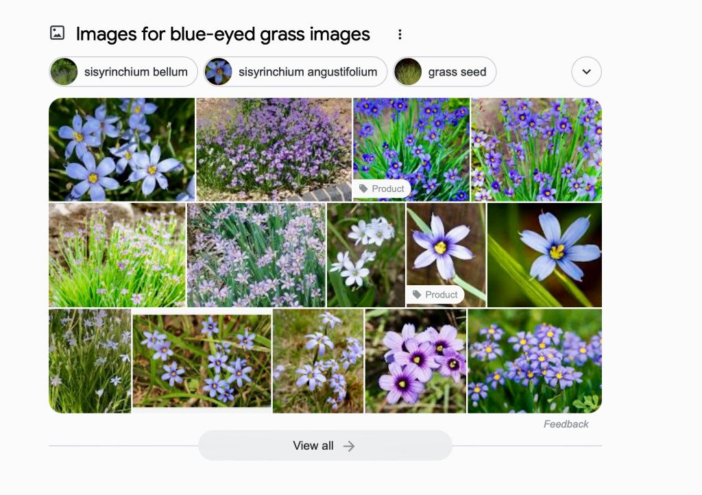Click the Product tag on single-flower image
Image resolution: width=702 pixels, height=495 pixels.
coord(435,295)
